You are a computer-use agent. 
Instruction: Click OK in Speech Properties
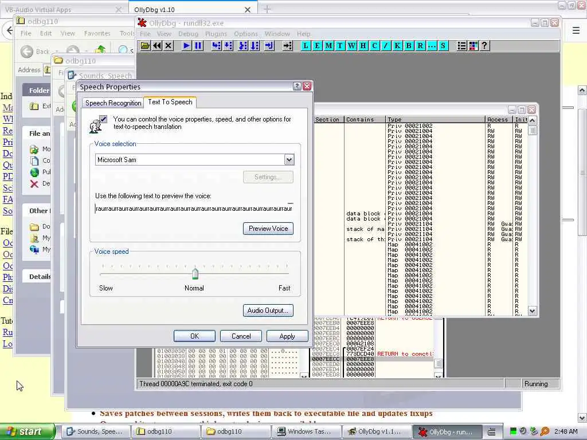[194, 336]
